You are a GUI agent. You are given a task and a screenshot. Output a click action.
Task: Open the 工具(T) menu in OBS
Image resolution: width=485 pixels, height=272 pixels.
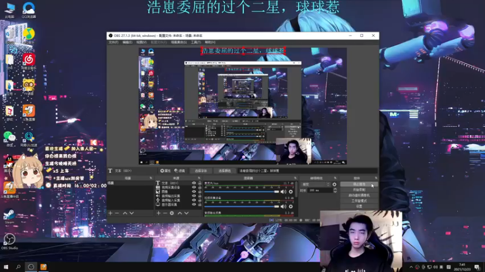196,42
